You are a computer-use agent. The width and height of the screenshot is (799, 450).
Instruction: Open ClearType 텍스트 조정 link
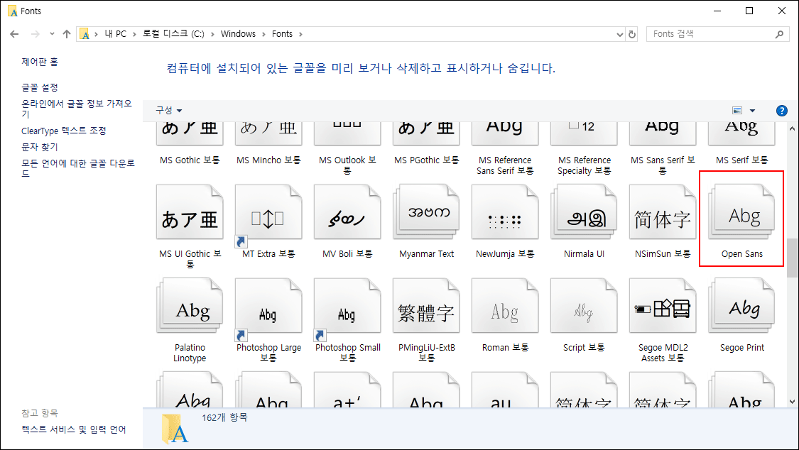(64, 131)
